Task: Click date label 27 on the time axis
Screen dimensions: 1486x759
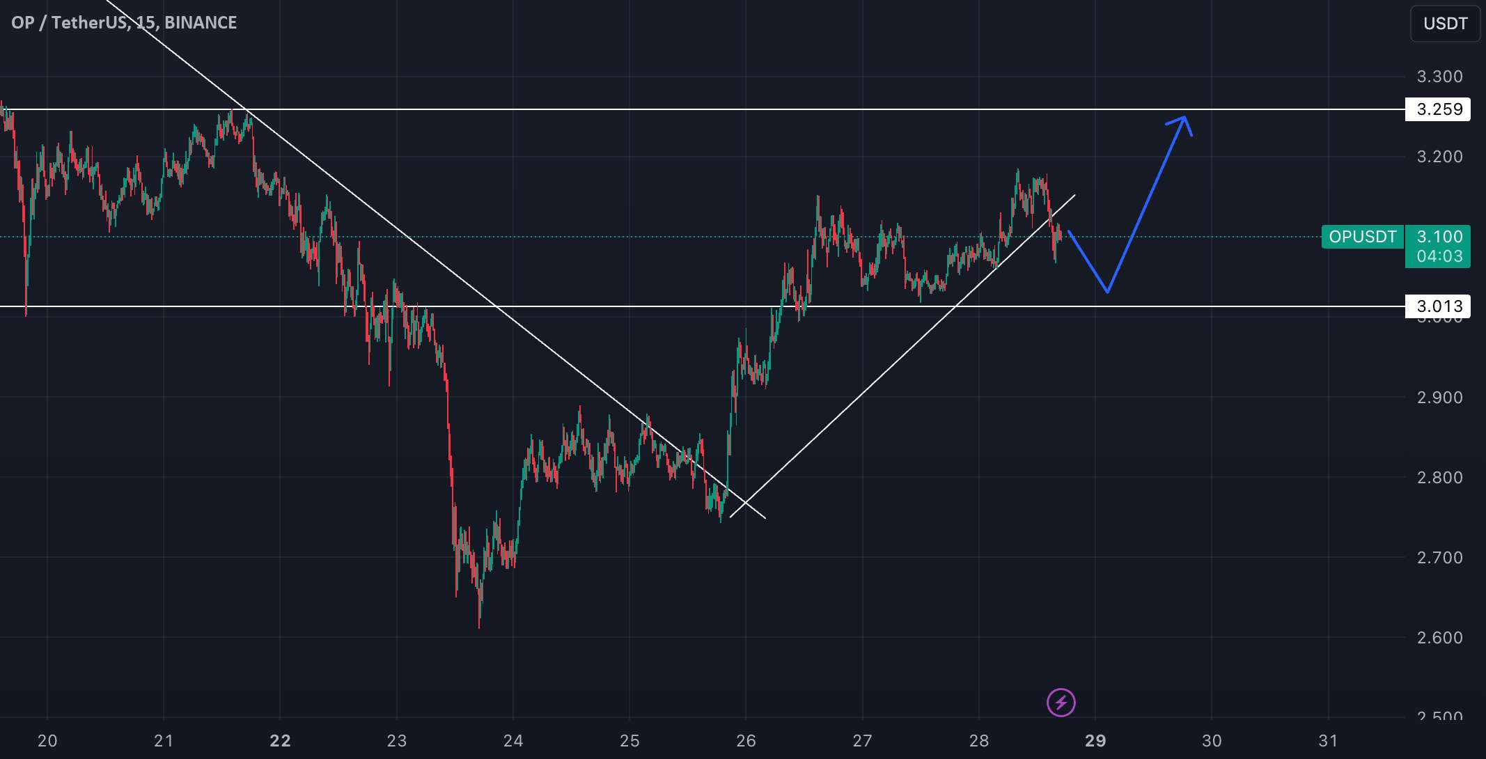Action: pos(862,741)
